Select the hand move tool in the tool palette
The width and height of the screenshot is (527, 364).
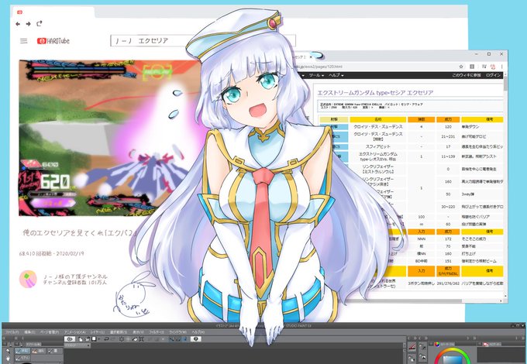coord(8,359)
